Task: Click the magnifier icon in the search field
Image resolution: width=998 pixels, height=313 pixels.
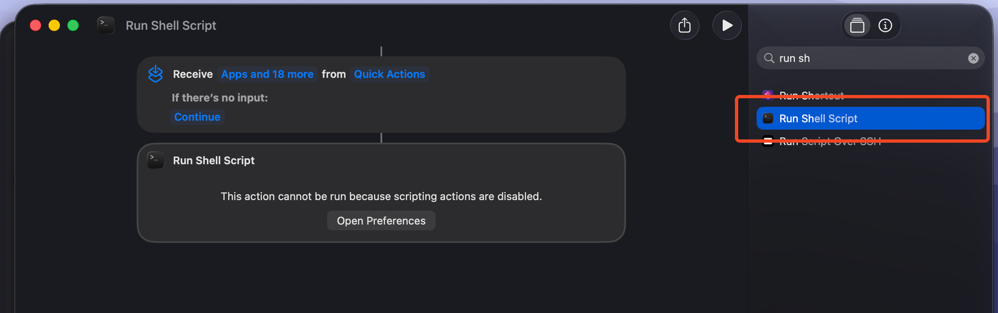Action: click(769, 58)
